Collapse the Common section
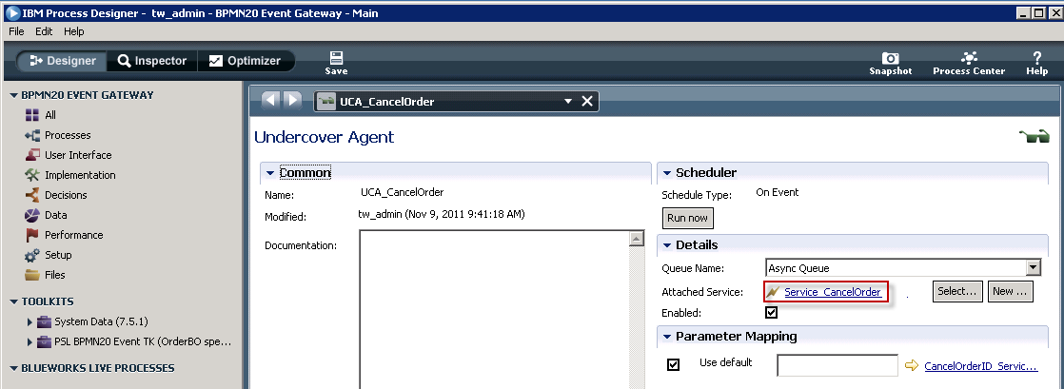The width and height of the screenshot is (1064, 389). point(270,173)
